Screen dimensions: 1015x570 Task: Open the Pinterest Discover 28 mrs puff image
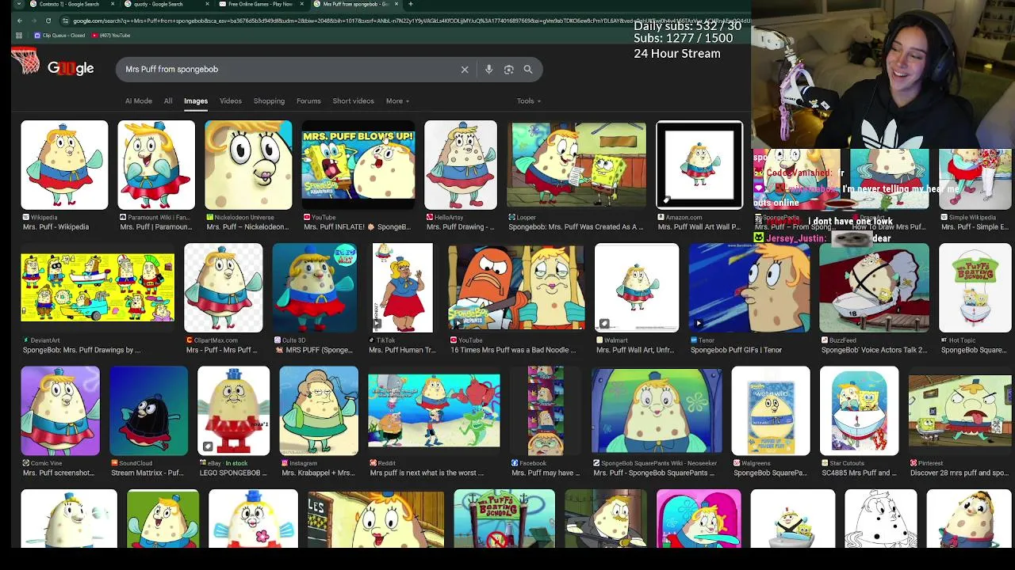click(x=959, y=411)
